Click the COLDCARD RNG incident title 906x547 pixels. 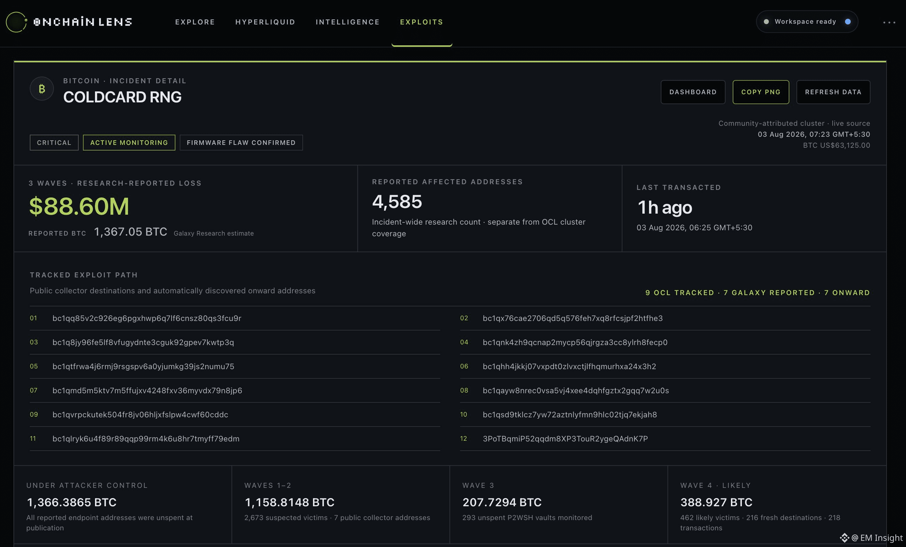[x=122, y=97]
